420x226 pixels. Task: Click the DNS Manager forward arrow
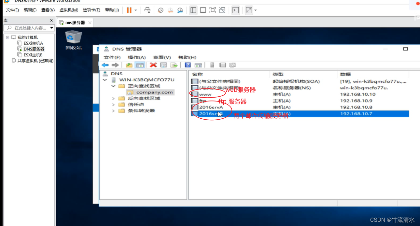pyautogui.click(x=115, y=65)
